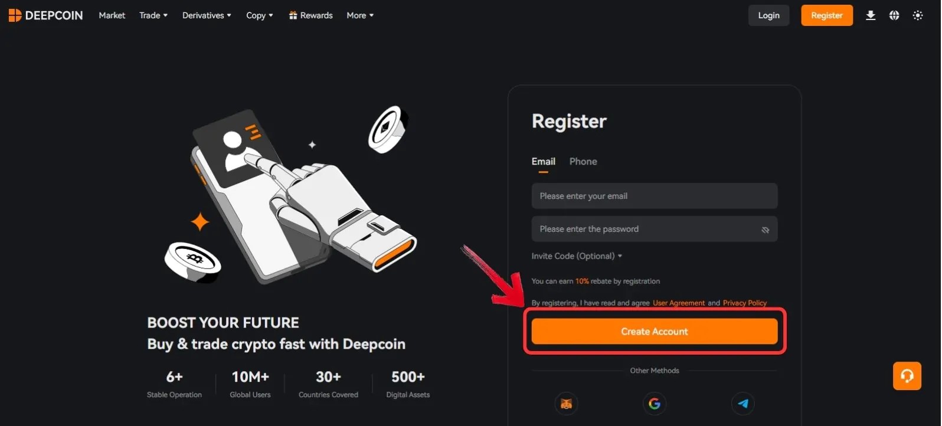The width and height of the screenshot is (942, 426).
Task: Expand the Invite Code (Optional) section
Action: [x=576, y=255]
